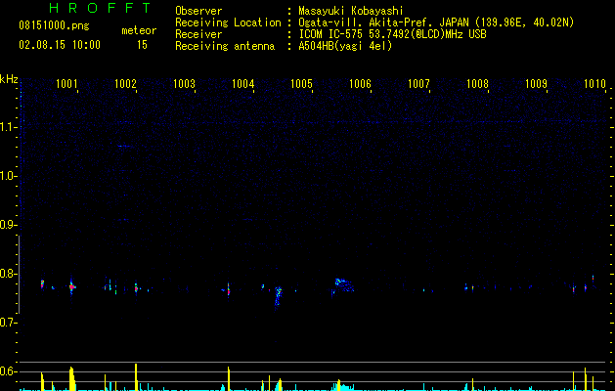Click the 0.6 frequency axis label
615x391 pixels.
[x=8, y=371]
